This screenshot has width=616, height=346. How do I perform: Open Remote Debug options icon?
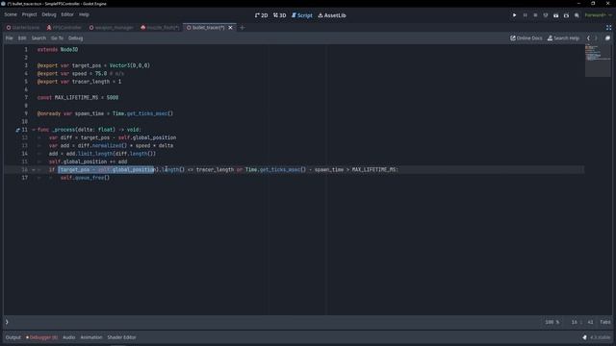pos(546,15)
